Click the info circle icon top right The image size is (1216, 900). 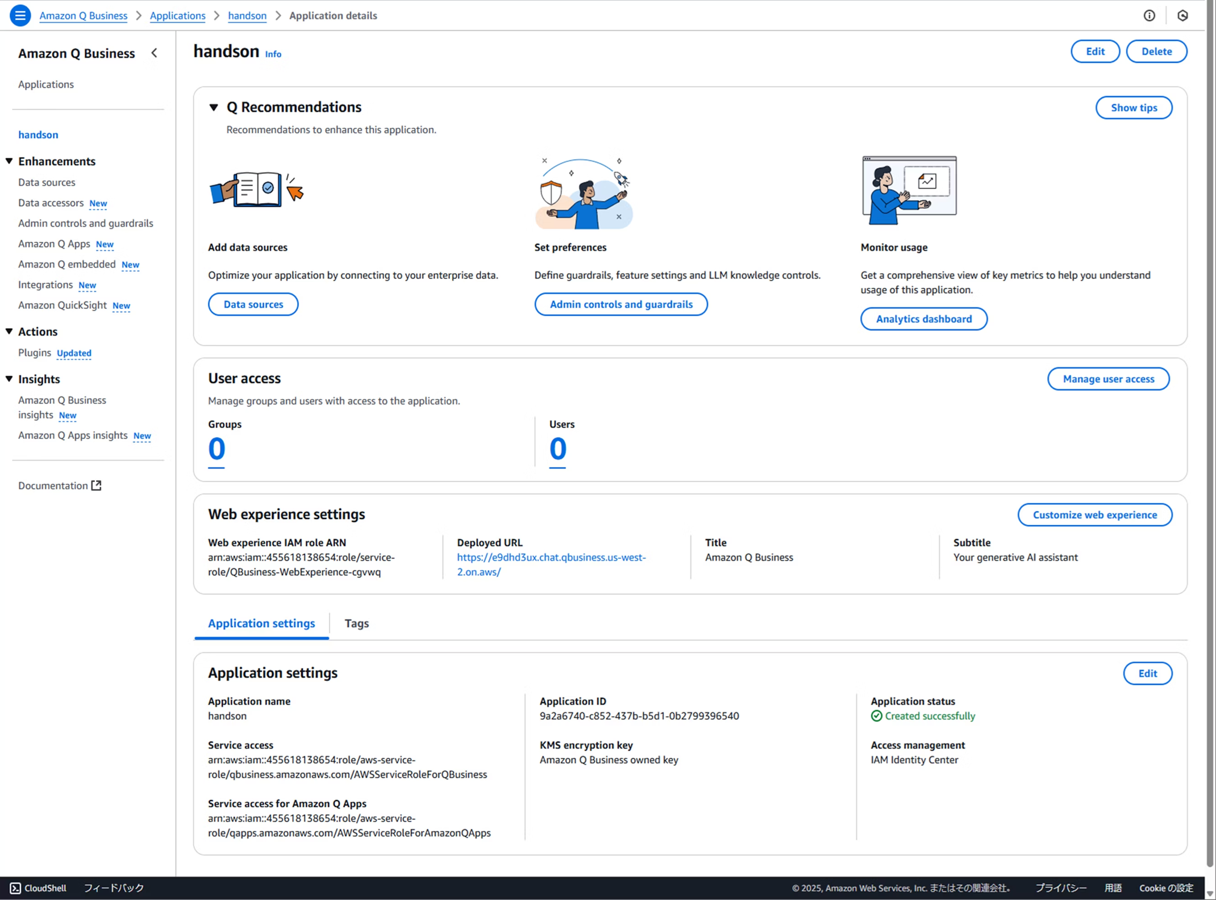(1149, 15)
